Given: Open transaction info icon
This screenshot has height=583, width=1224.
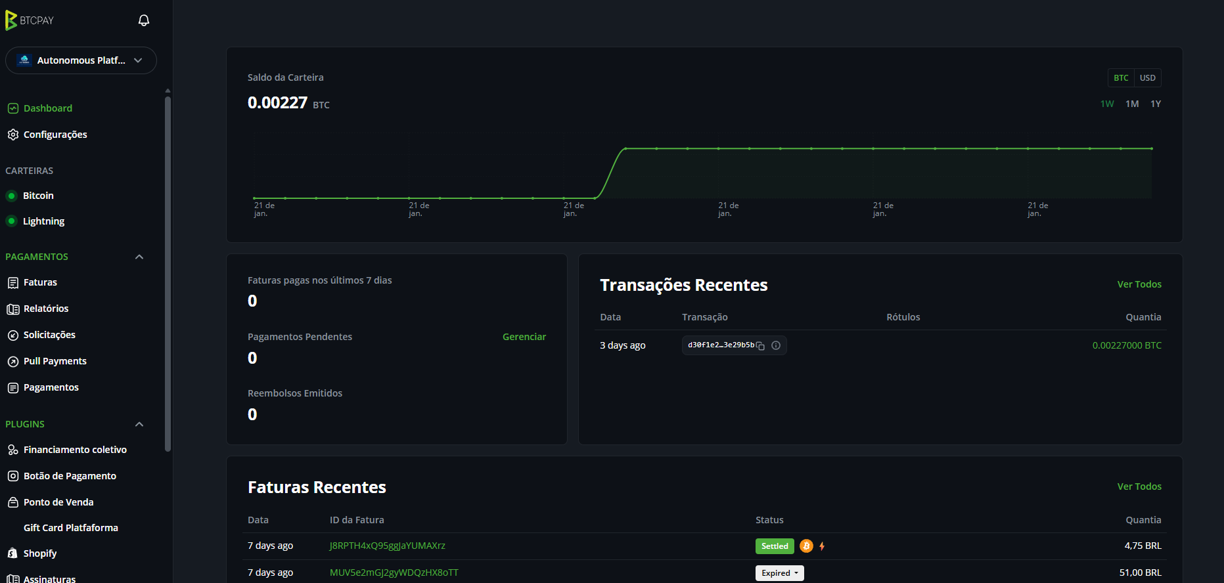Looking at the screenshot, I should pyautogui.click(x=776, y=345).
